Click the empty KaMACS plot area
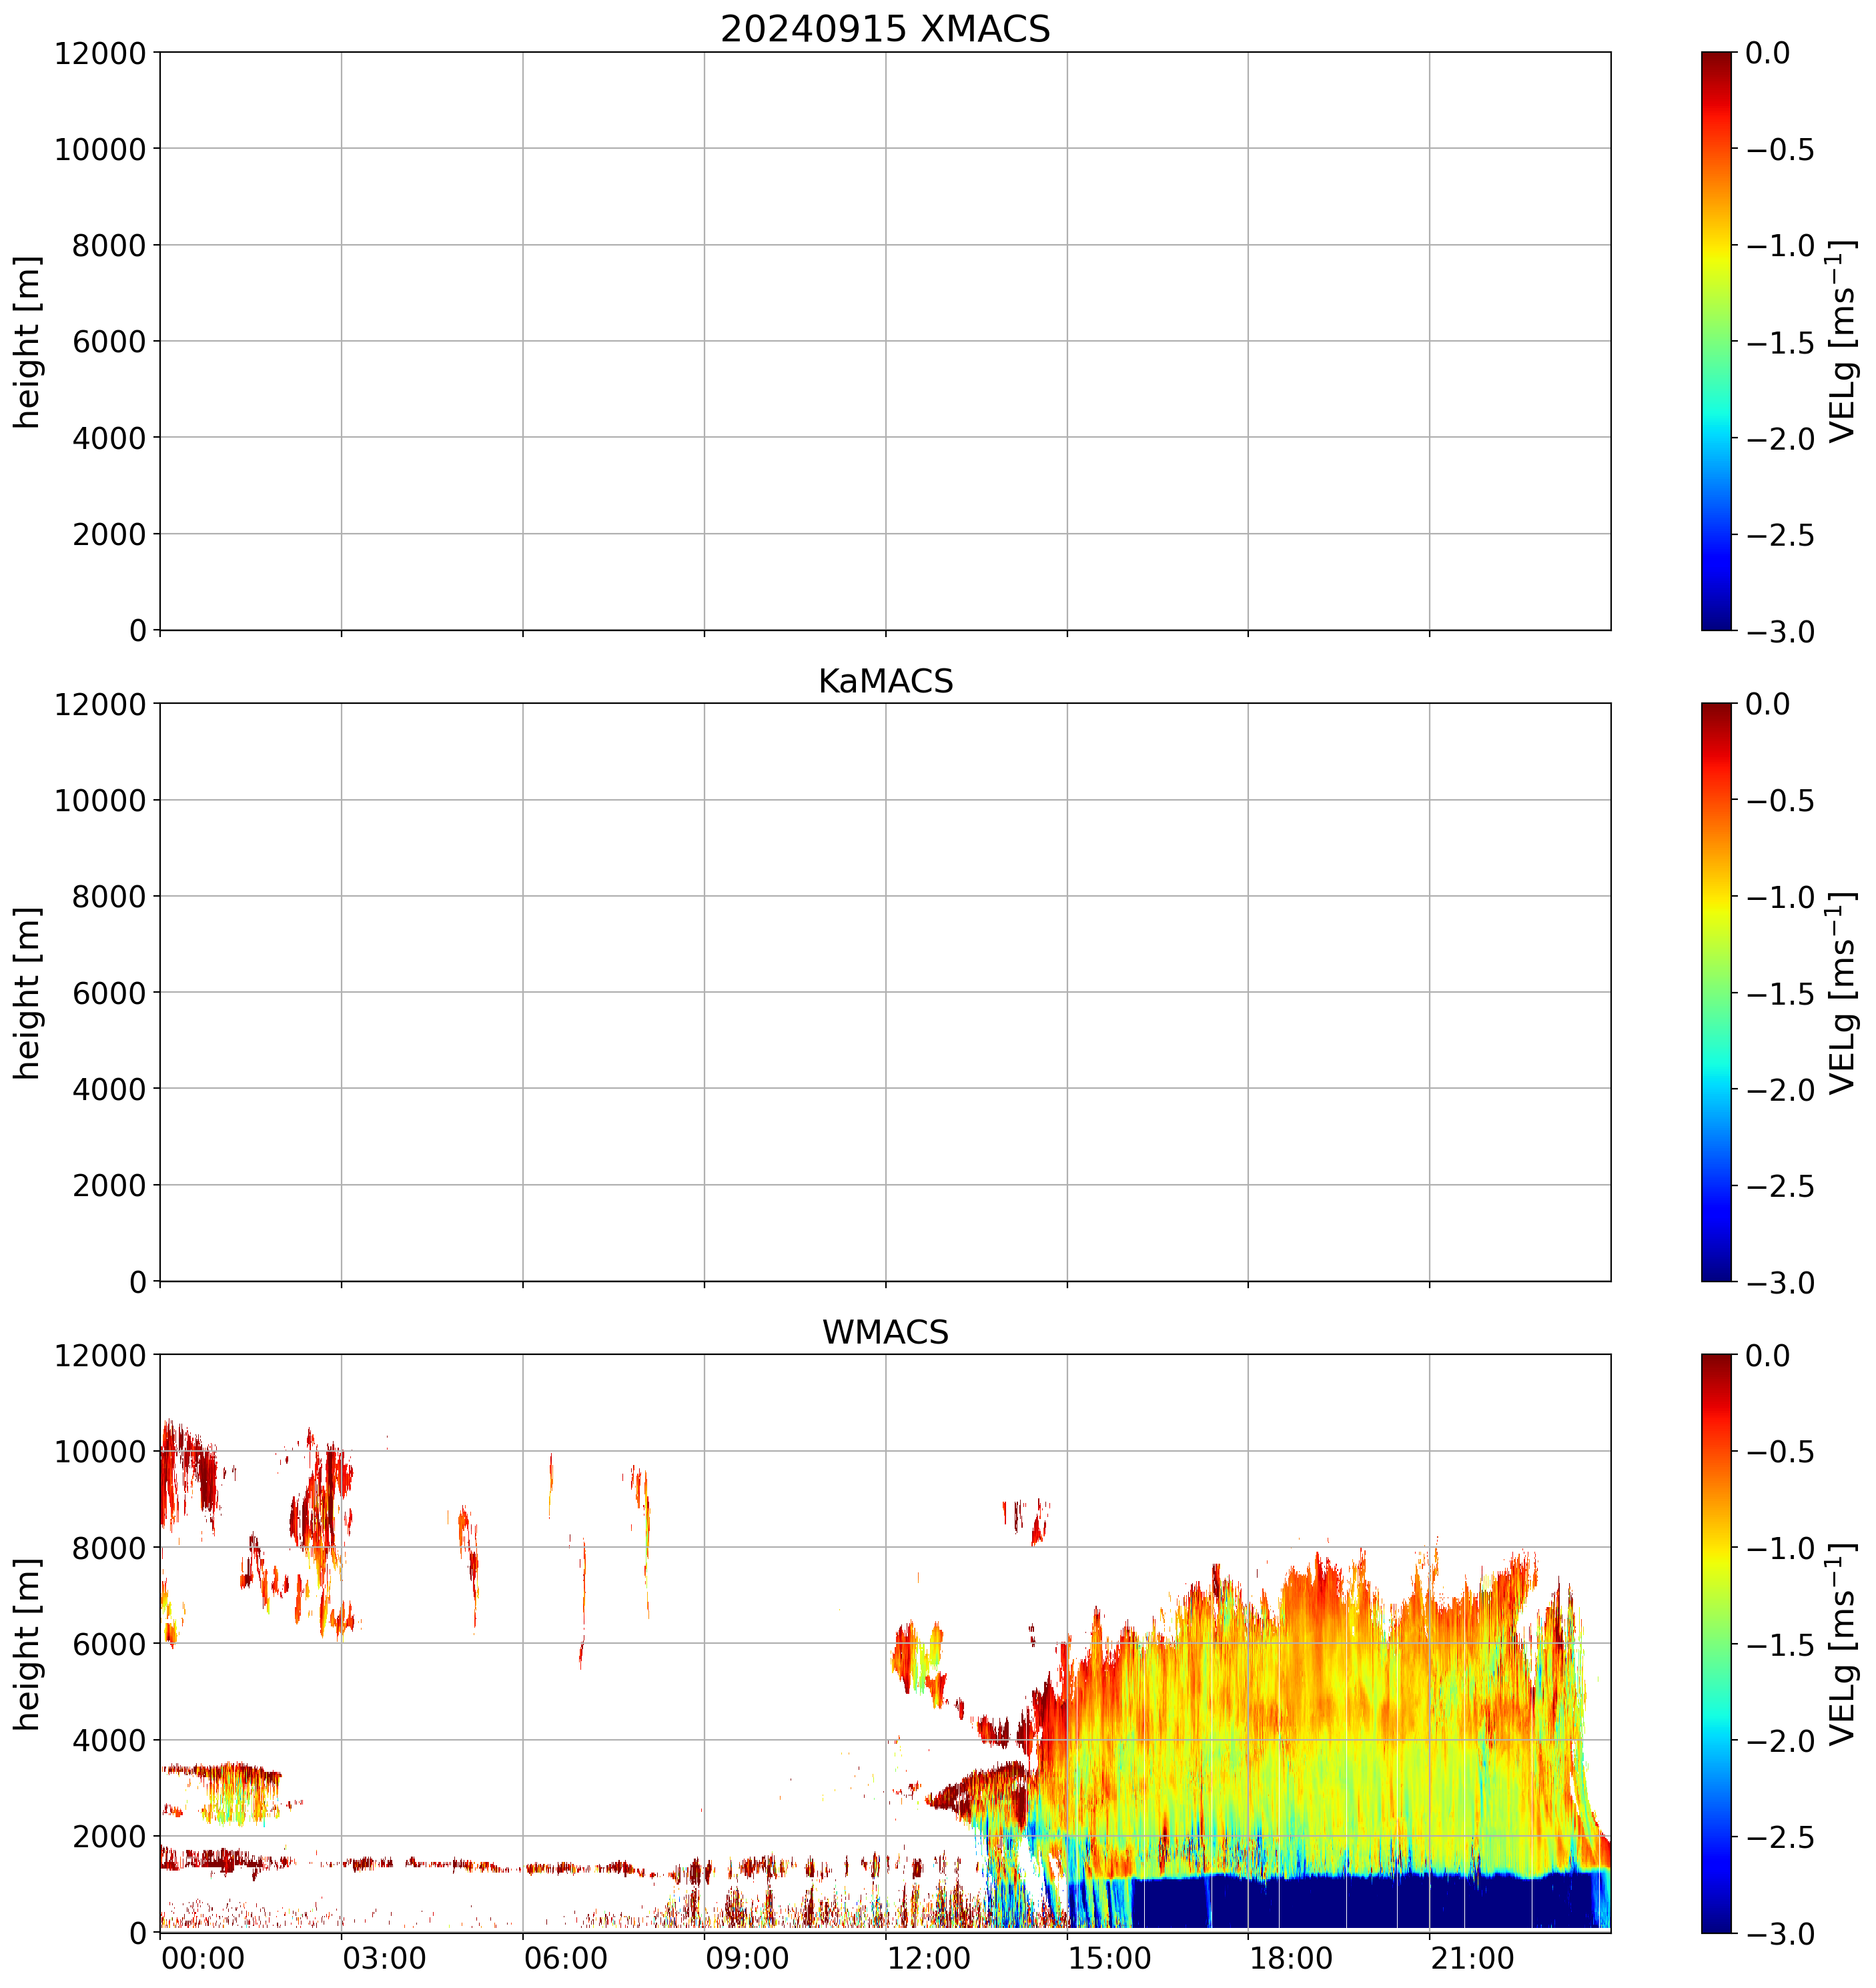This screenshot has height=1988, width=1876. (885, 992)
